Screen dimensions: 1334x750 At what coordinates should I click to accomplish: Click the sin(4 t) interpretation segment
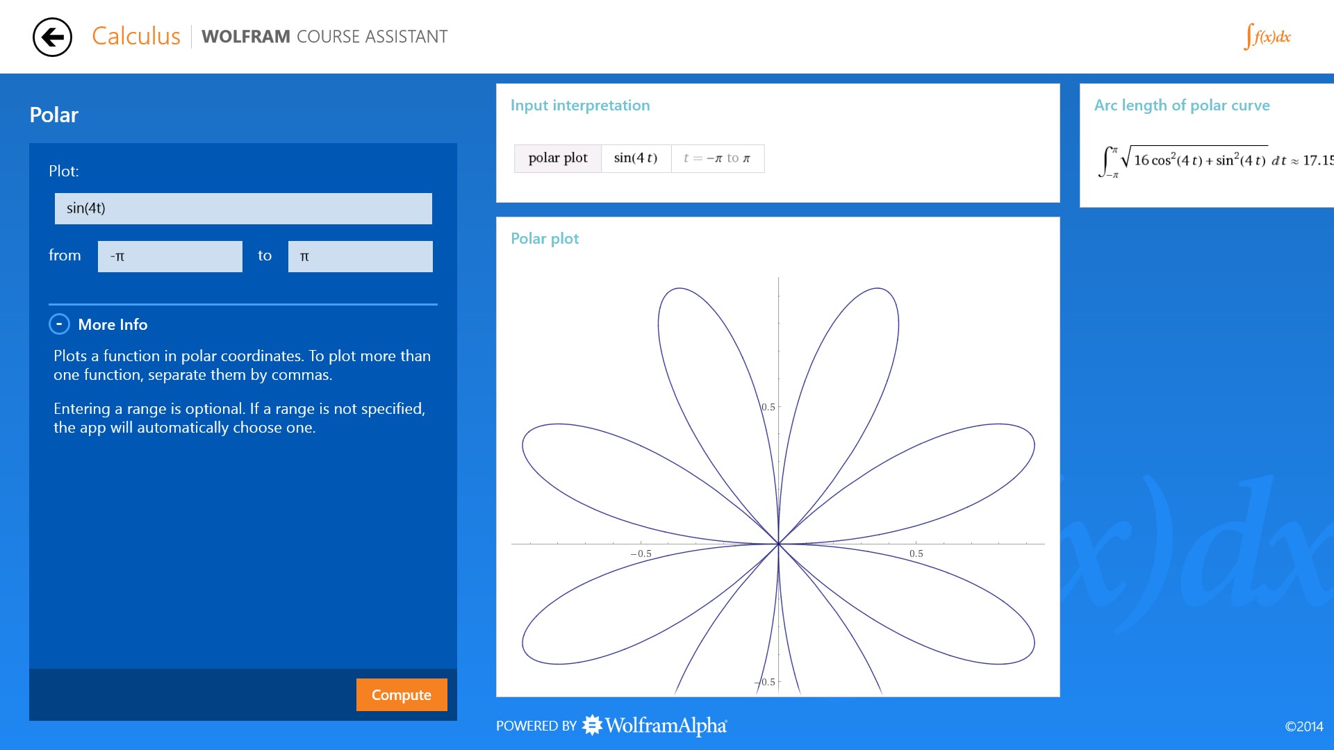point(634,158)
